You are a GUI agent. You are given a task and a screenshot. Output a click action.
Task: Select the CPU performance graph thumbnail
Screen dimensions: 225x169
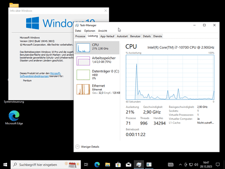(83, 48)
